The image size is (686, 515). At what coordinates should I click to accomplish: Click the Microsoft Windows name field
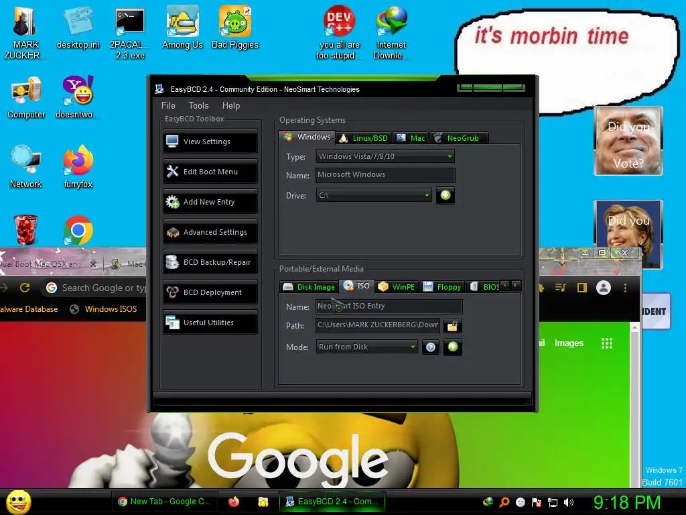point(385,175)
